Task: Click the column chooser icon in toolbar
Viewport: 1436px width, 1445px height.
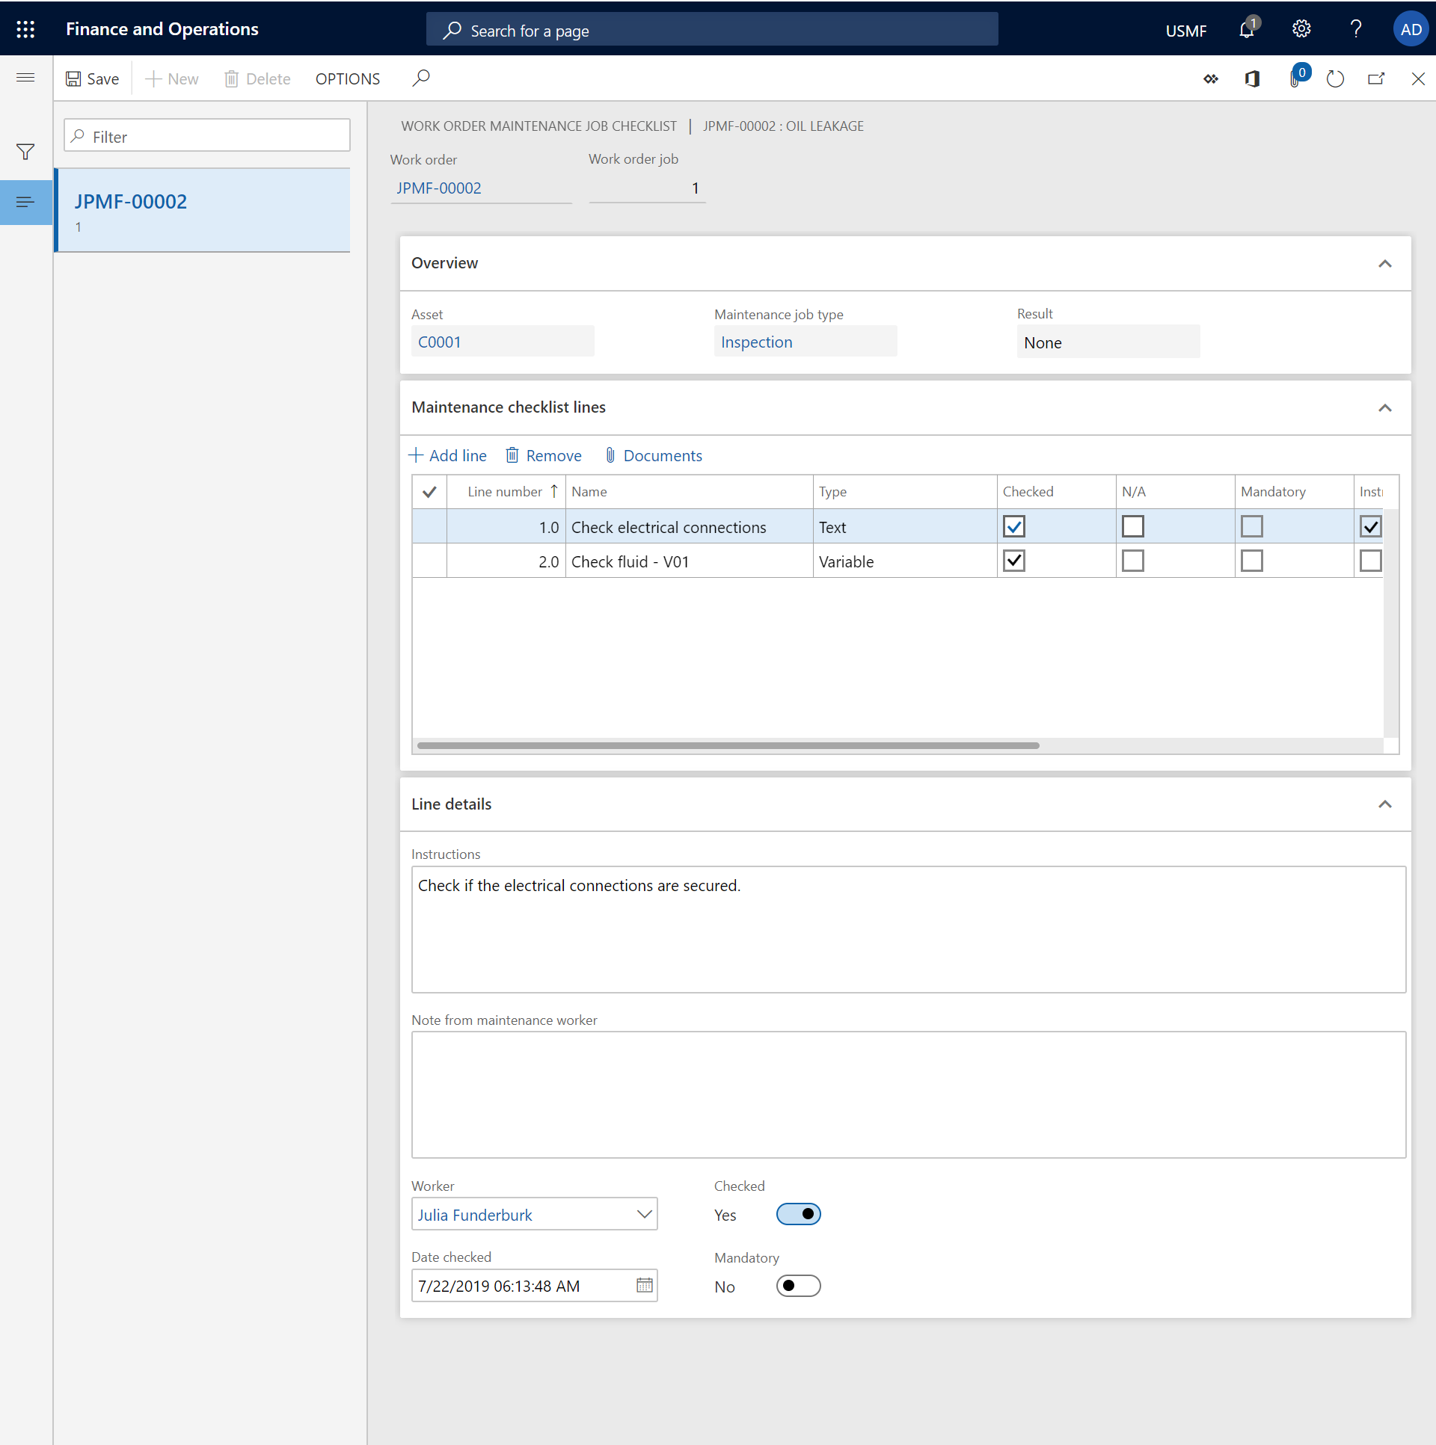Action: point(1210,79)
